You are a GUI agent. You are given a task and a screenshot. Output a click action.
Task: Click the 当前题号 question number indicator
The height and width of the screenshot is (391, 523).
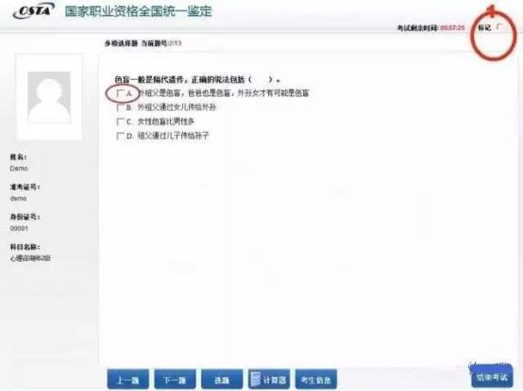click(x=161, y=43)
